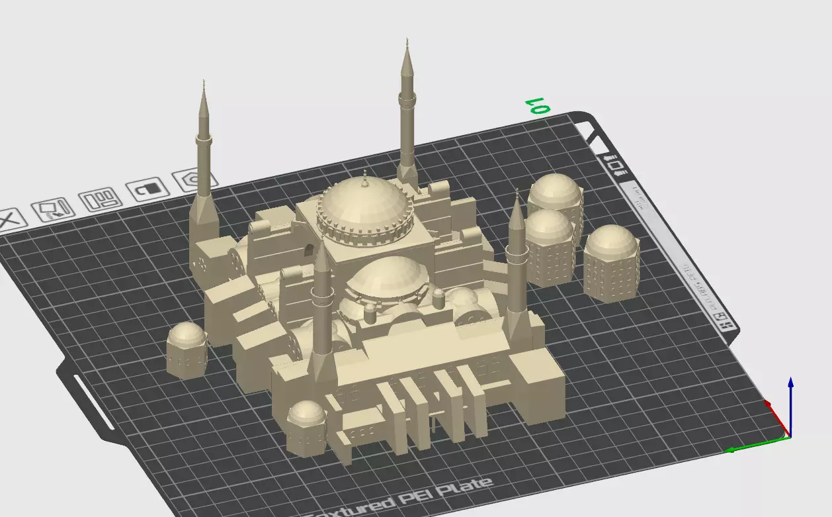Select the small domed building at front corner
The height and width of the screenshot is (517, 832).
pos(306,427)
